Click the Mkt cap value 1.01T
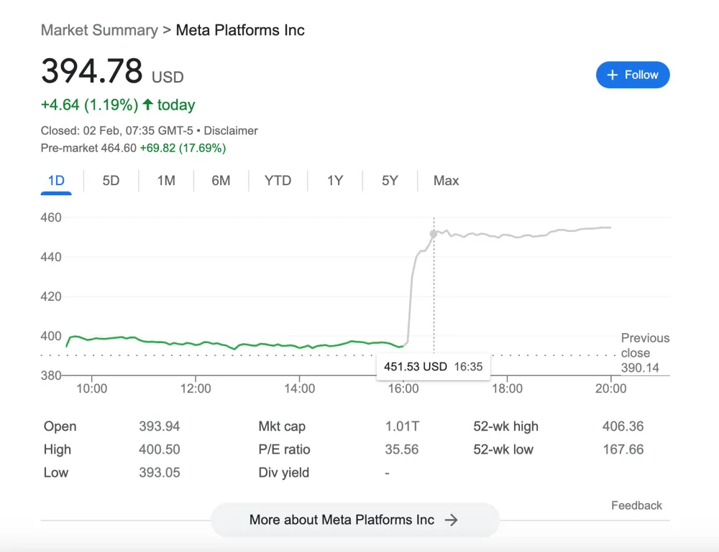This screenshot has width=719, height=552. click(402, 426)
